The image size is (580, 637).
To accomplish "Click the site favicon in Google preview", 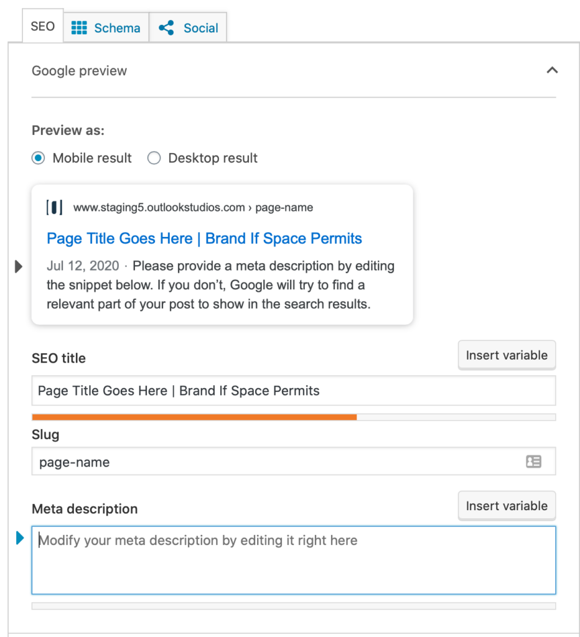I will pos(55,207).
